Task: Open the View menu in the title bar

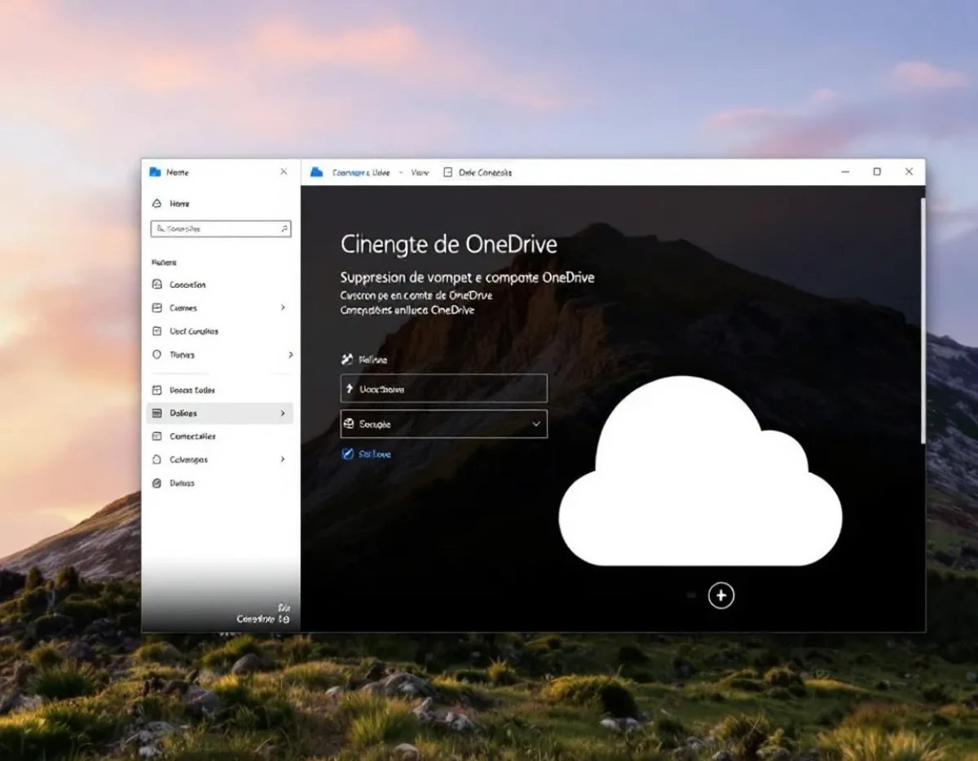Action: pyautogui.click(x=420, y=173)
